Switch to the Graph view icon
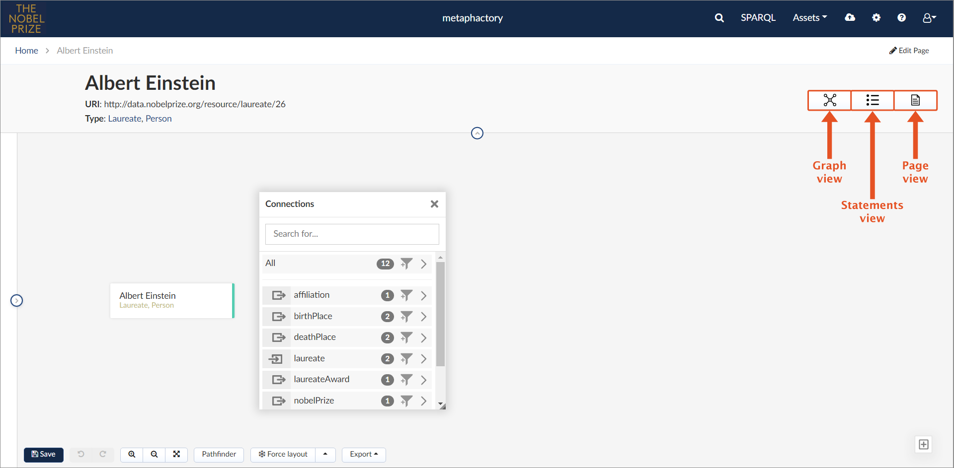954x468 pixels. (x=829, y=100)
